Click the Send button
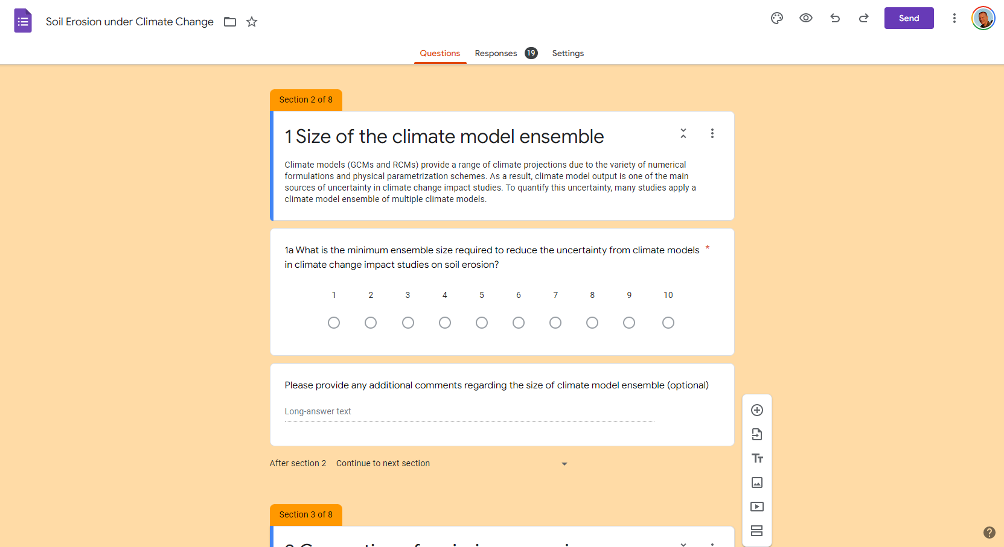1004x547 pixels. tap(909, 18)
